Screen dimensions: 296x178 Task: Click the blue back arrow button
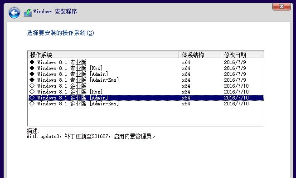(x=14, y=13)
